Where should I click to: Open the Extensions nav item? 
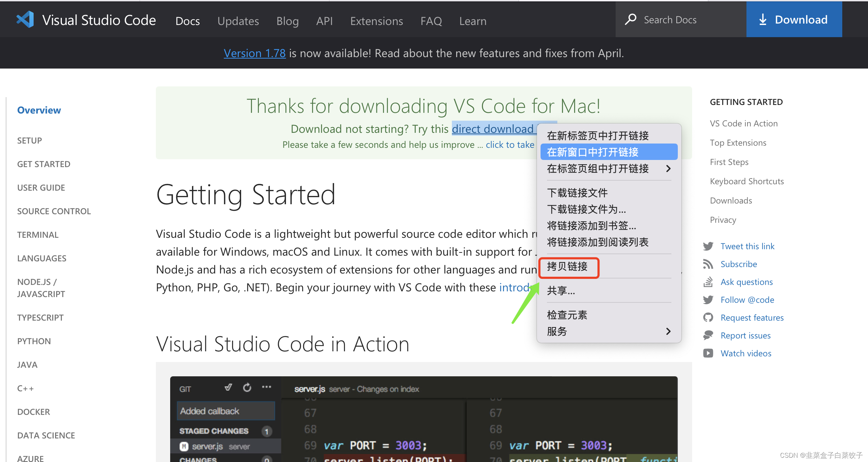pyautogui.click(x=376, y=21)
